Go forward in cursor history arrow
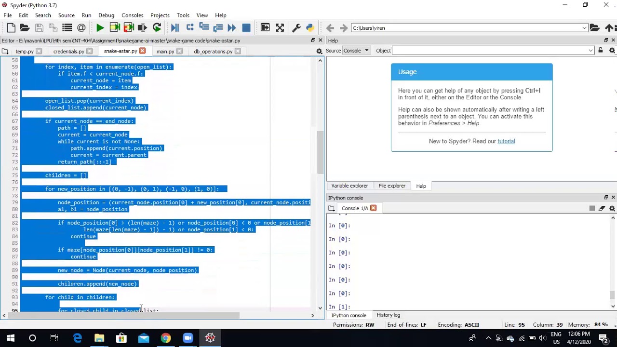Image resolution: width=617 pixels, height=347 pixels. coord(343,28)
